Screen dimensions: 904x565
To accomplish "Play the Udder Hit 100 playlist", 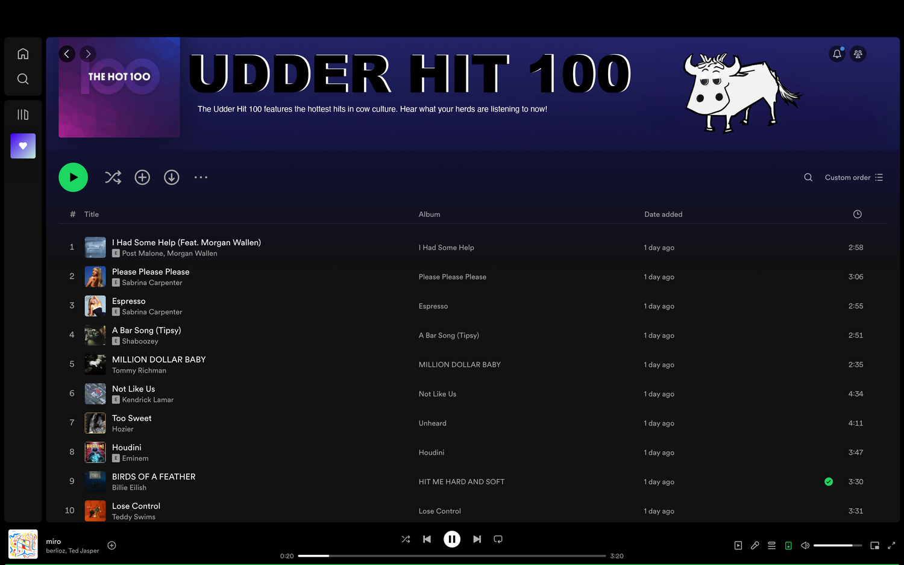I will coord(73,177).
